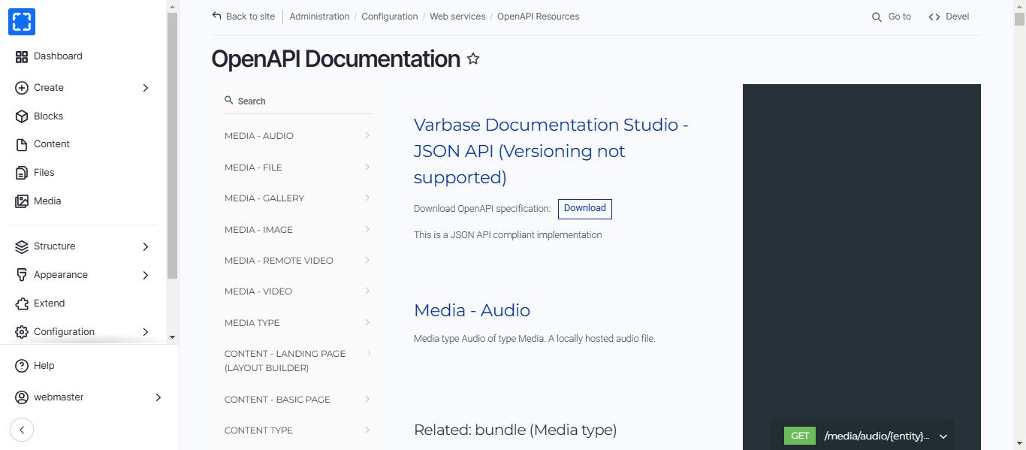Image resolution: width=1026 pixels, height=450 pixels.
Task: Select the Media image icon
Action: pos(22,201)
